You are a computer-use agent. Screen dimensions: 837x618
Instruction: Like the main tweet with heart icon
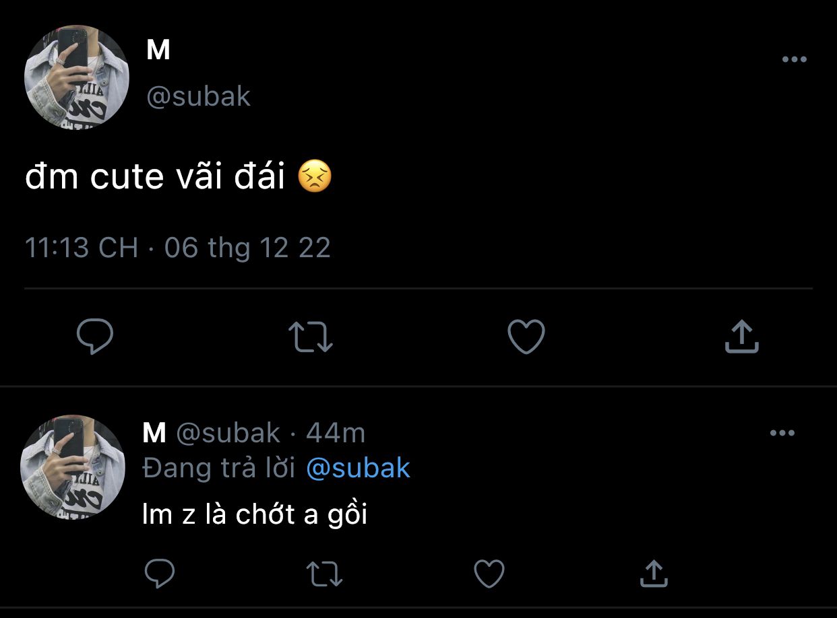pos(526,336)
